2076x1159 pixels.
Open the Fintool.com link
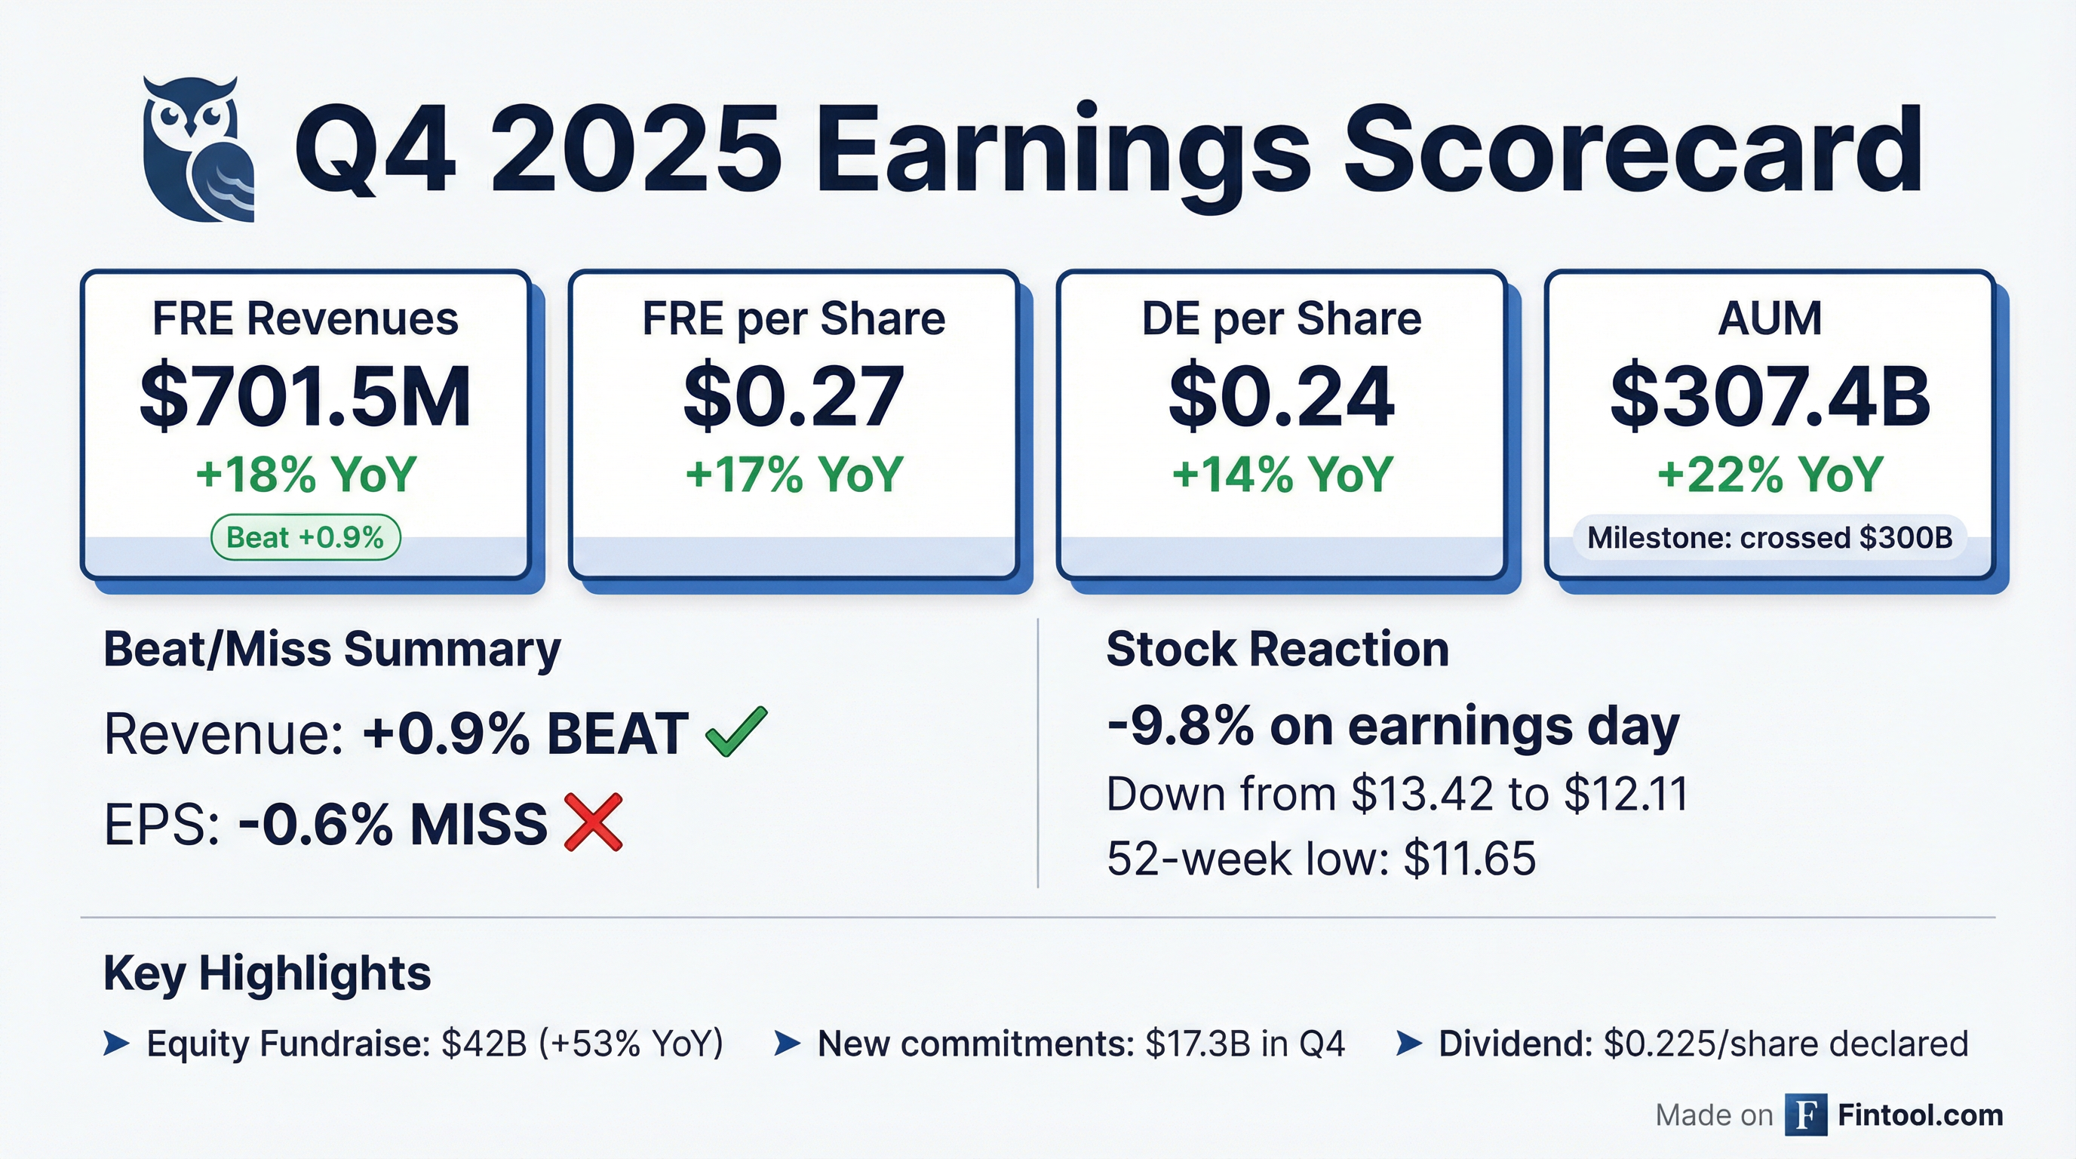pos(1920,1115)
